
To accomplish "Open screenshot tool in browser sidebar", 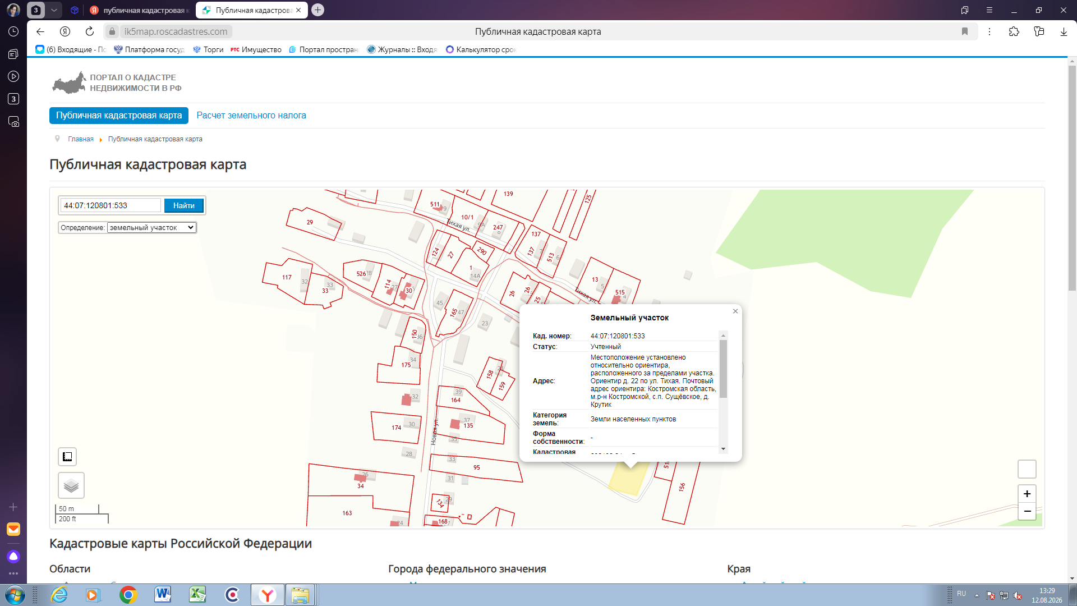I will click(13, 122).
